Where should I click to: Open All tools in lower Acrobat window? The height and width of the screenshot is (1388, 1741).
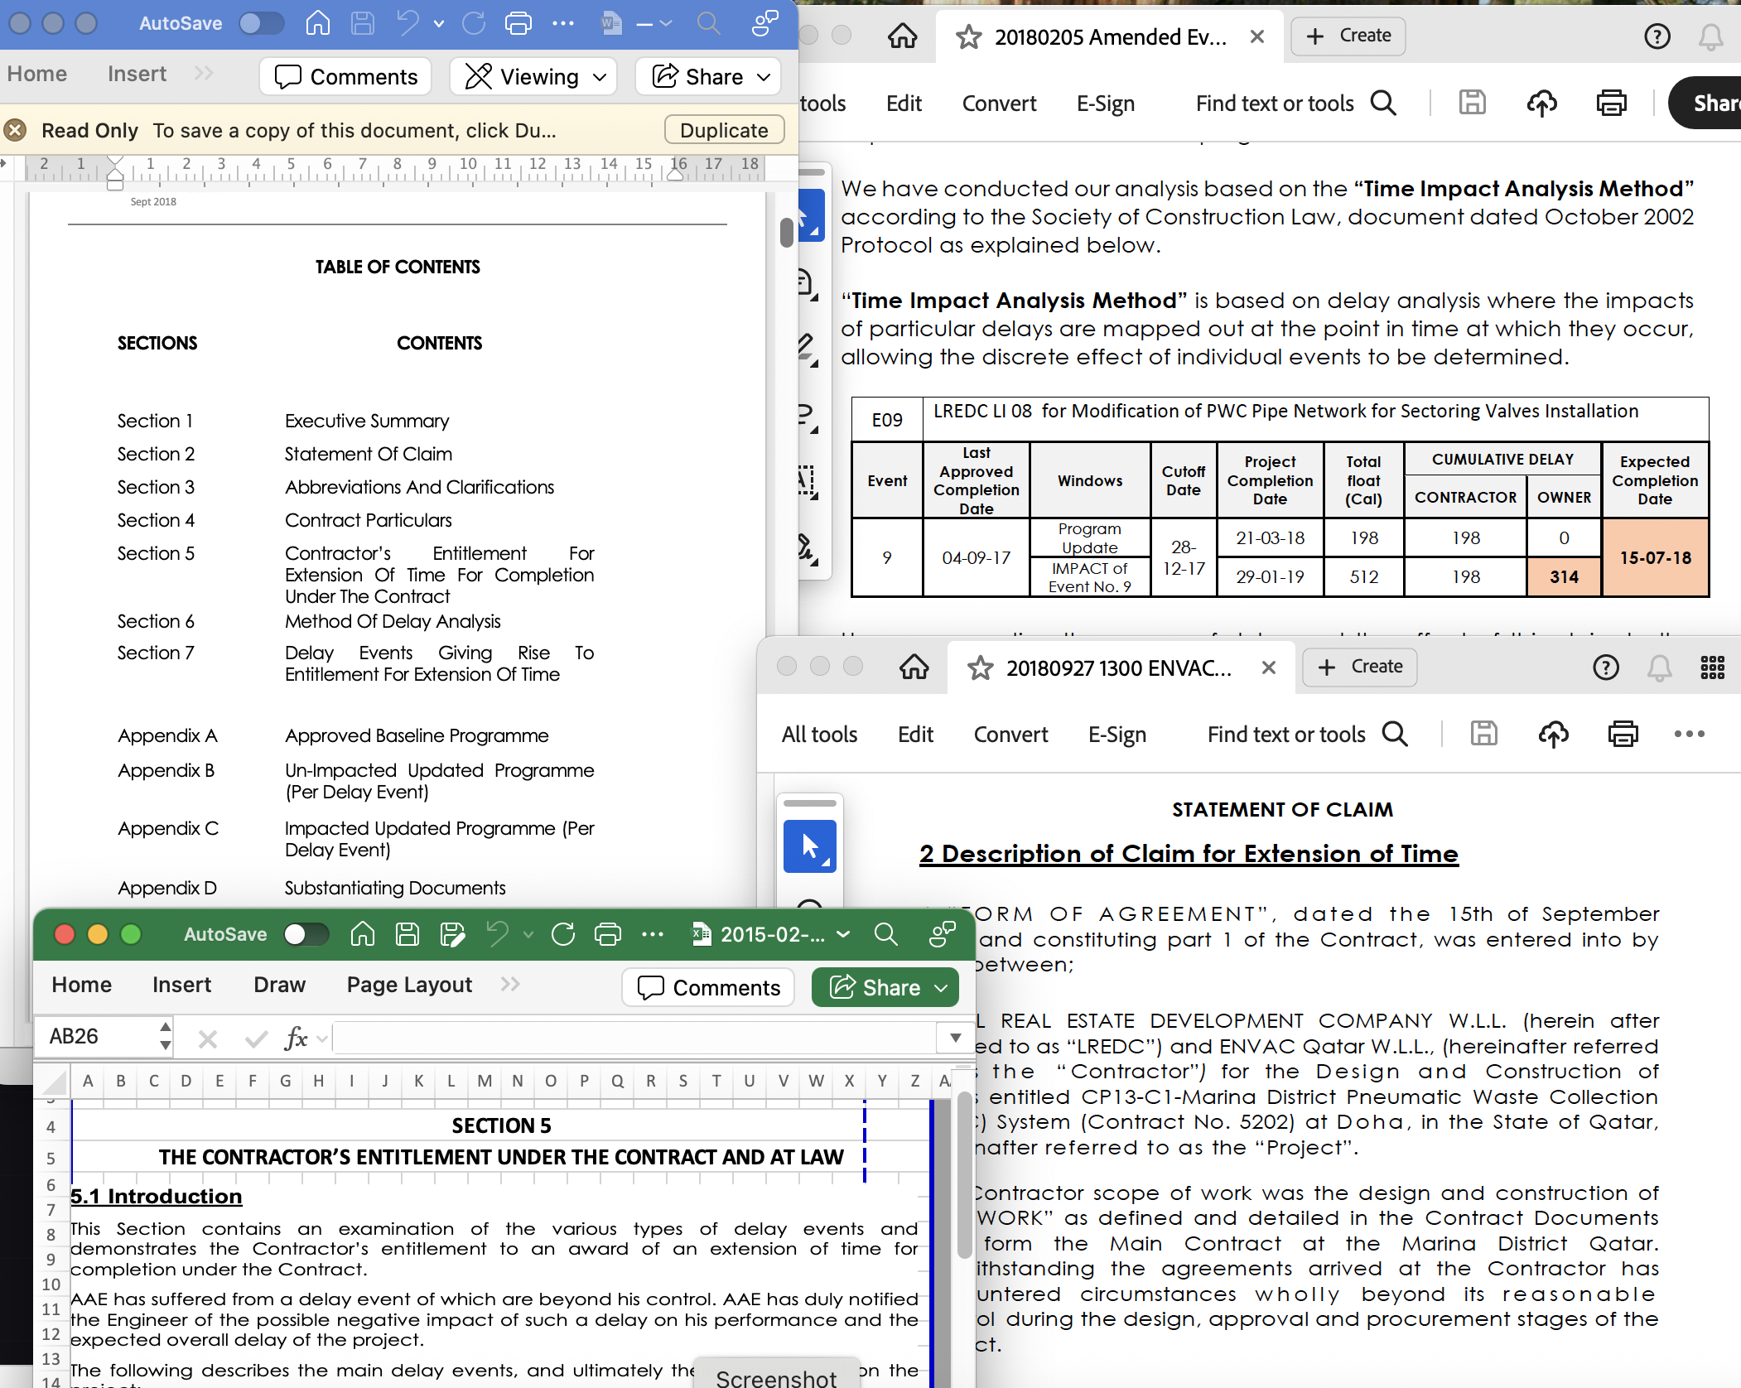tap(819, 735)
